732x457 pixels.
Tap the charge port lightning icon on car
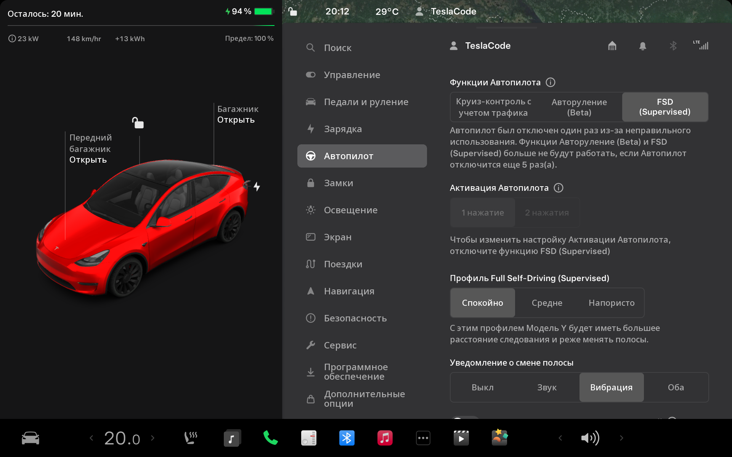(x=257, y=187)
